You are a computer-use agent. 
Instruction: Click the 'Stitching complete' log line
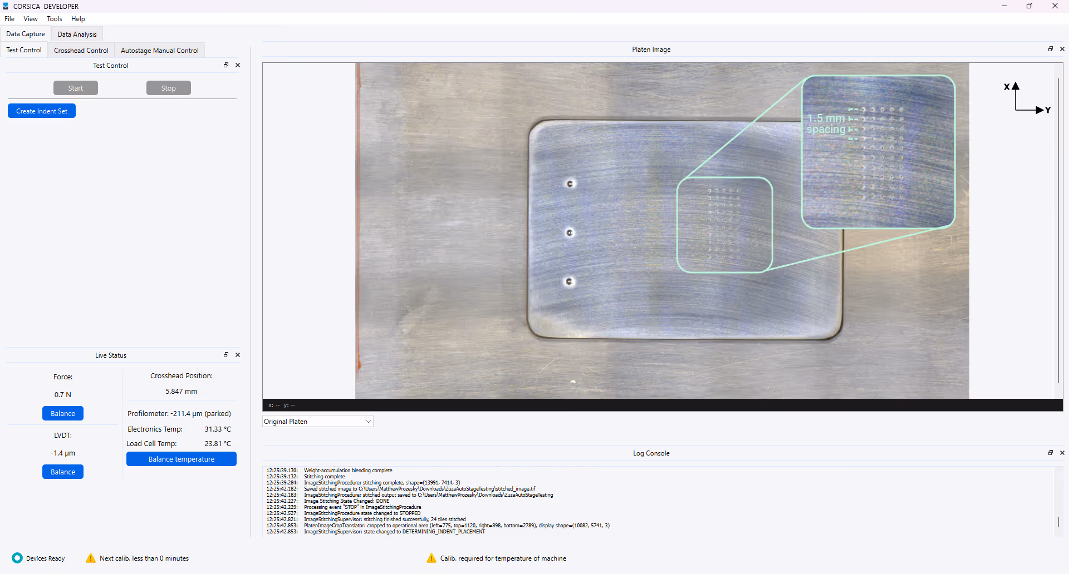[306, 477]
